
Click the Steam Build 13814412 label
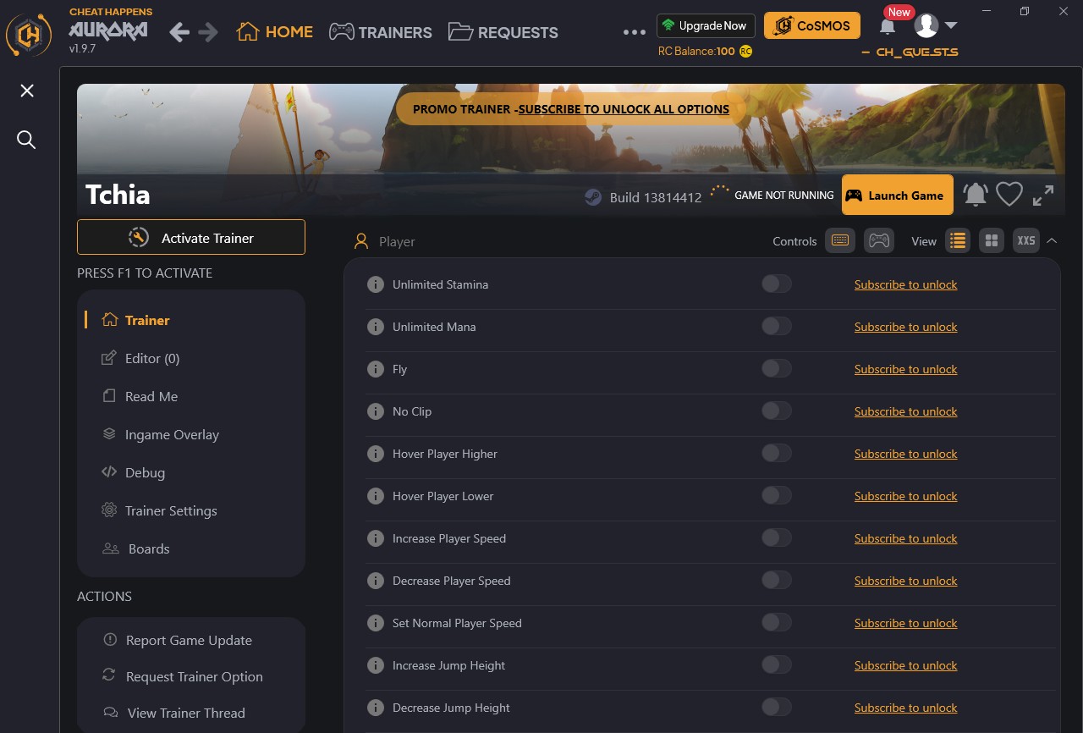tap(643, 196)
